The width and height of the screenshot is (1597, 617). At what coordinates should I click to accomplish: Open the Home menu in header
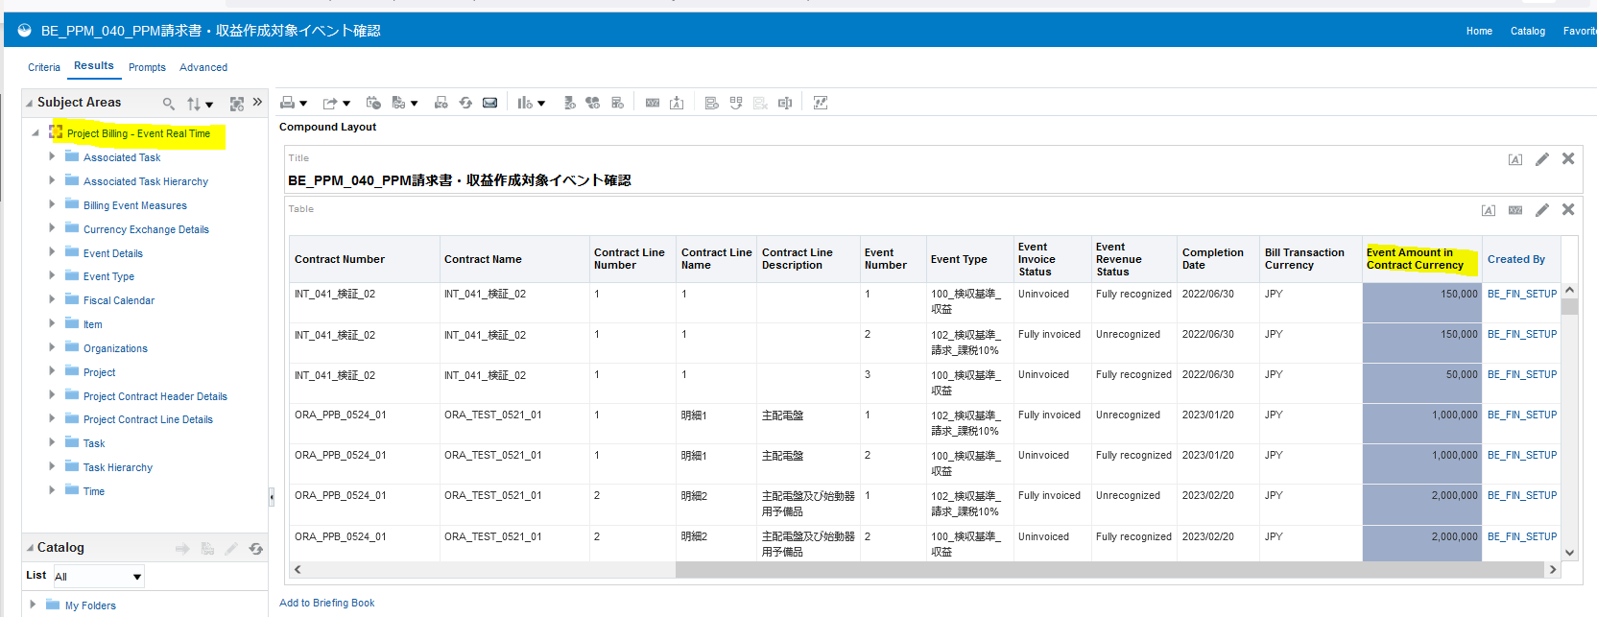pos(1479,31)
